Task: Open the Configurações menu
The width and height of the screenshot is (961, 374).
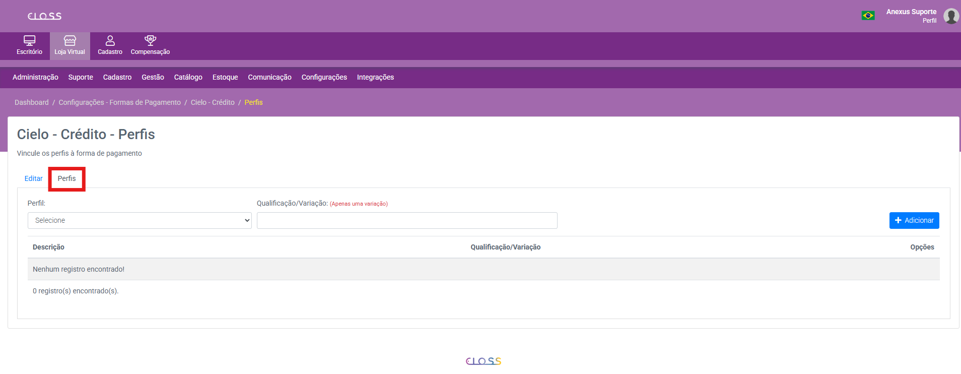Action: 324,77
